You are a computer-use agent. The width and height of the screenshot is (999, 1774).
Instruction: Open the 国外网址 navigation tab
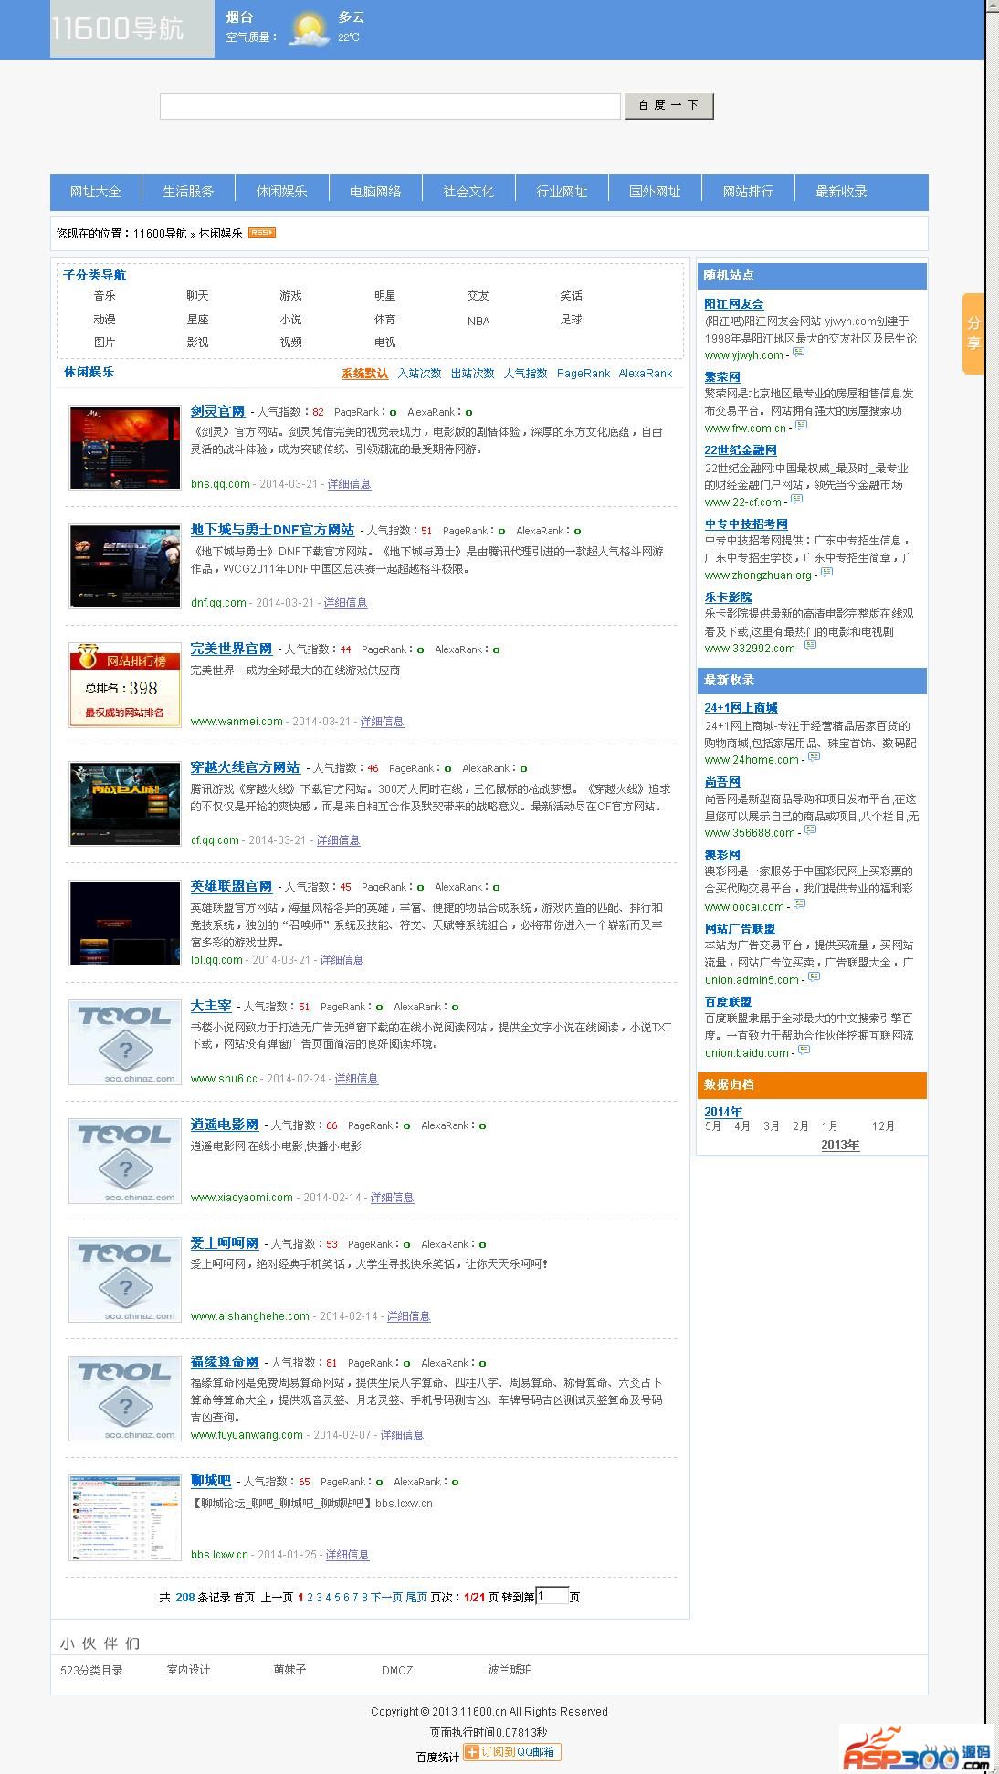[x=655, y=192]
